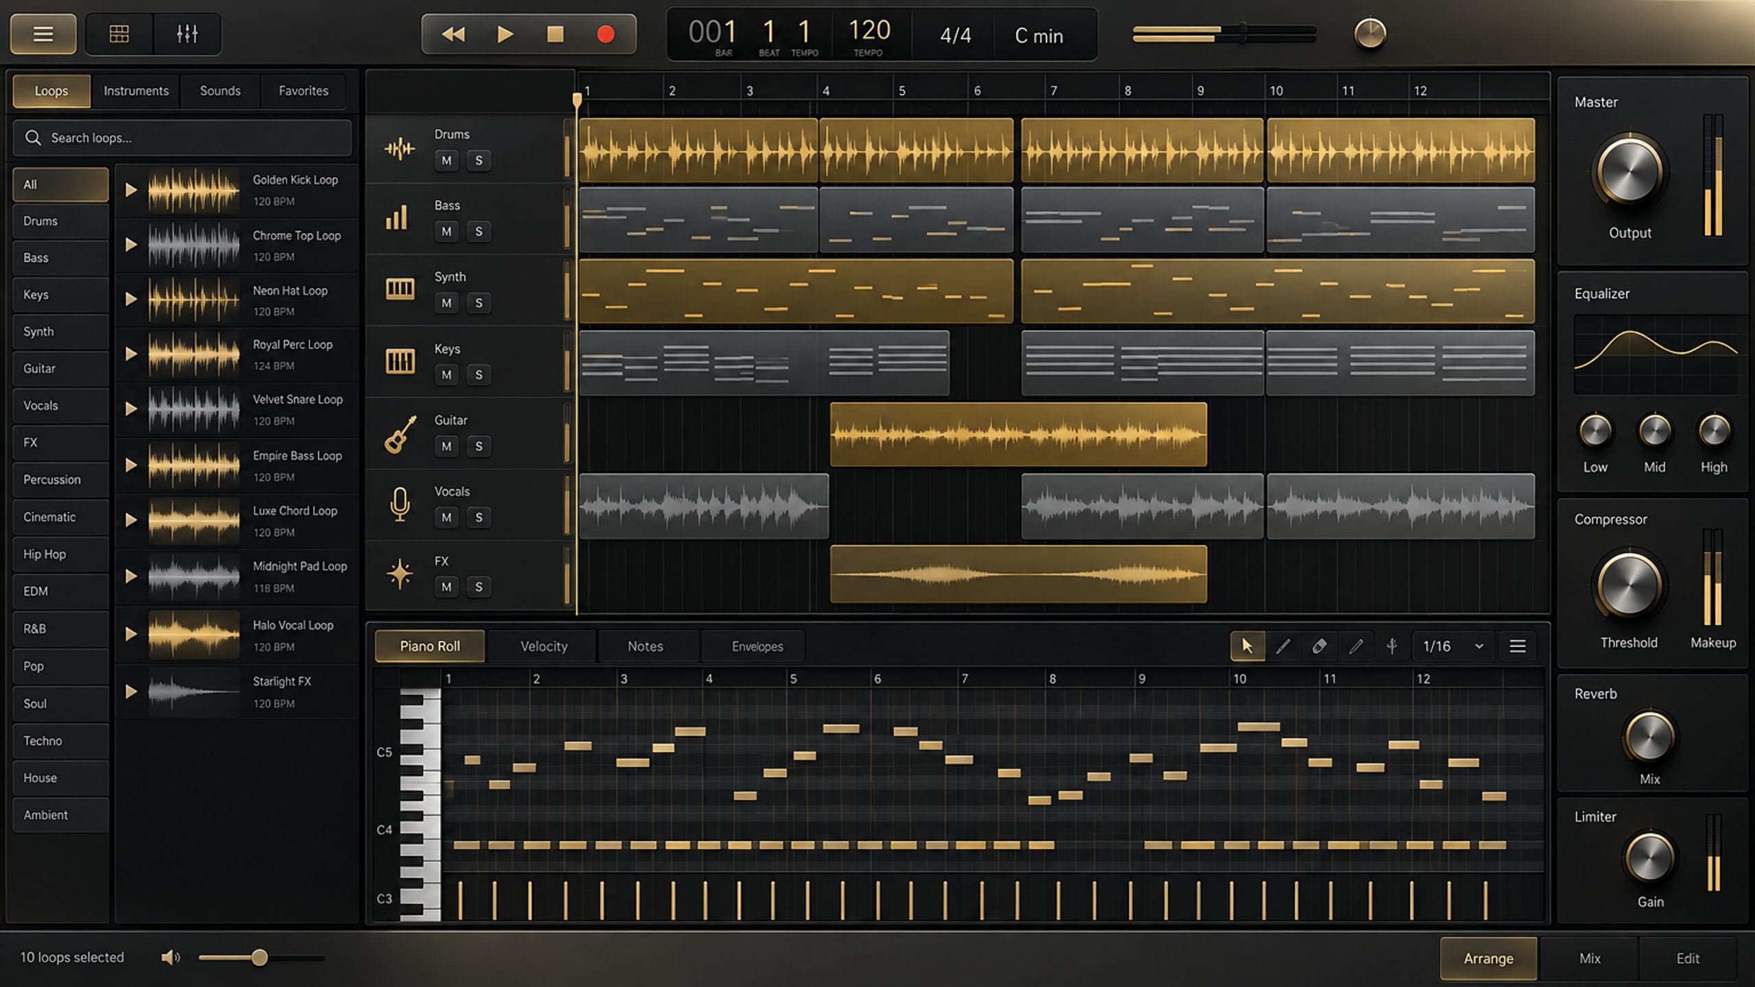Preview the Golden Kick Loop

coord(131,189)
